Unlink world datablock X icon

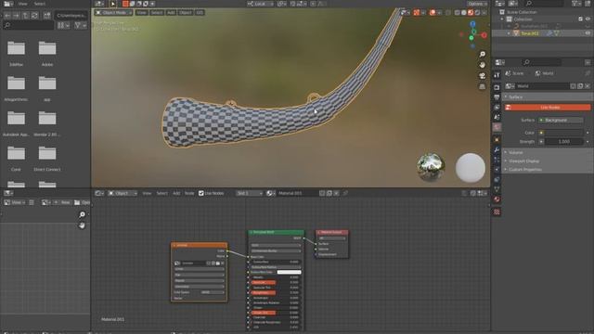click(x=588, y=86)
